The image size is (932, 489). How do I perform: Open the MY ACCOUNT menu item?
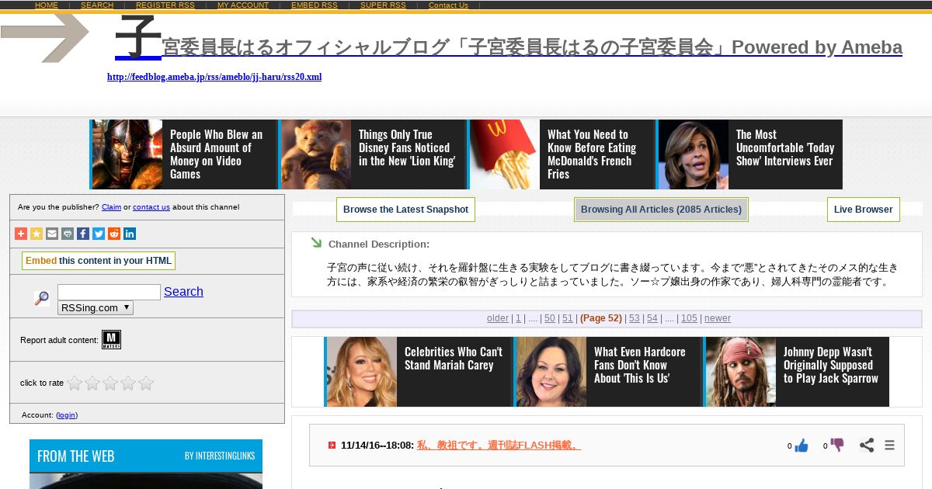[243, 5]
